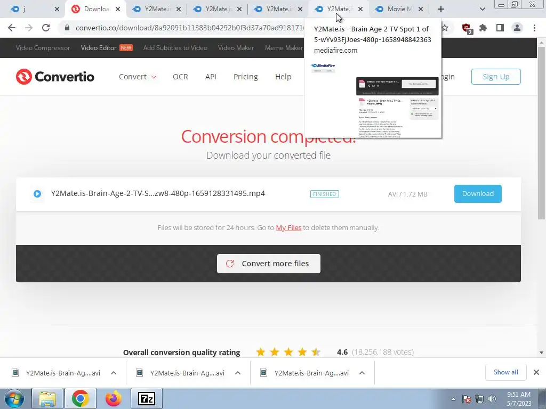The image size is (546, 409).
Task: Open Video Compressor in top bar
Action: (x=43, y=48)
